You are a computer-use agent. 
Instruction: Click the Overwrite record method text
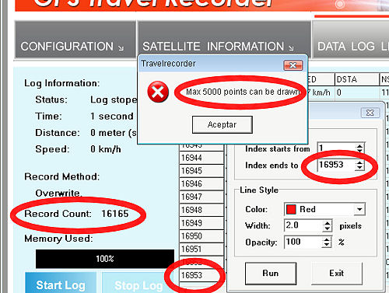click(x=58, y=193)
